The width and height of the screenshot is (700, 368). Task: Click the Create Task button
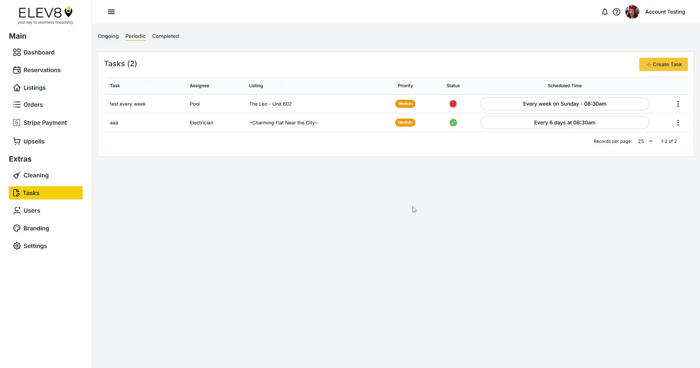pos(664,64)
